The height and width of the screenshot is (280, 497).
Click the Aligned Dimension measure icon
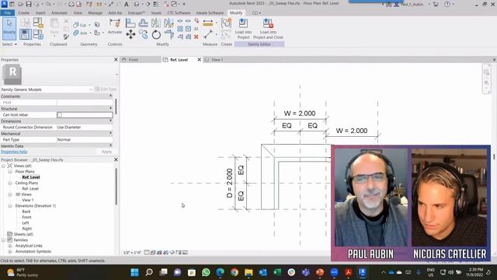point(208,23)
